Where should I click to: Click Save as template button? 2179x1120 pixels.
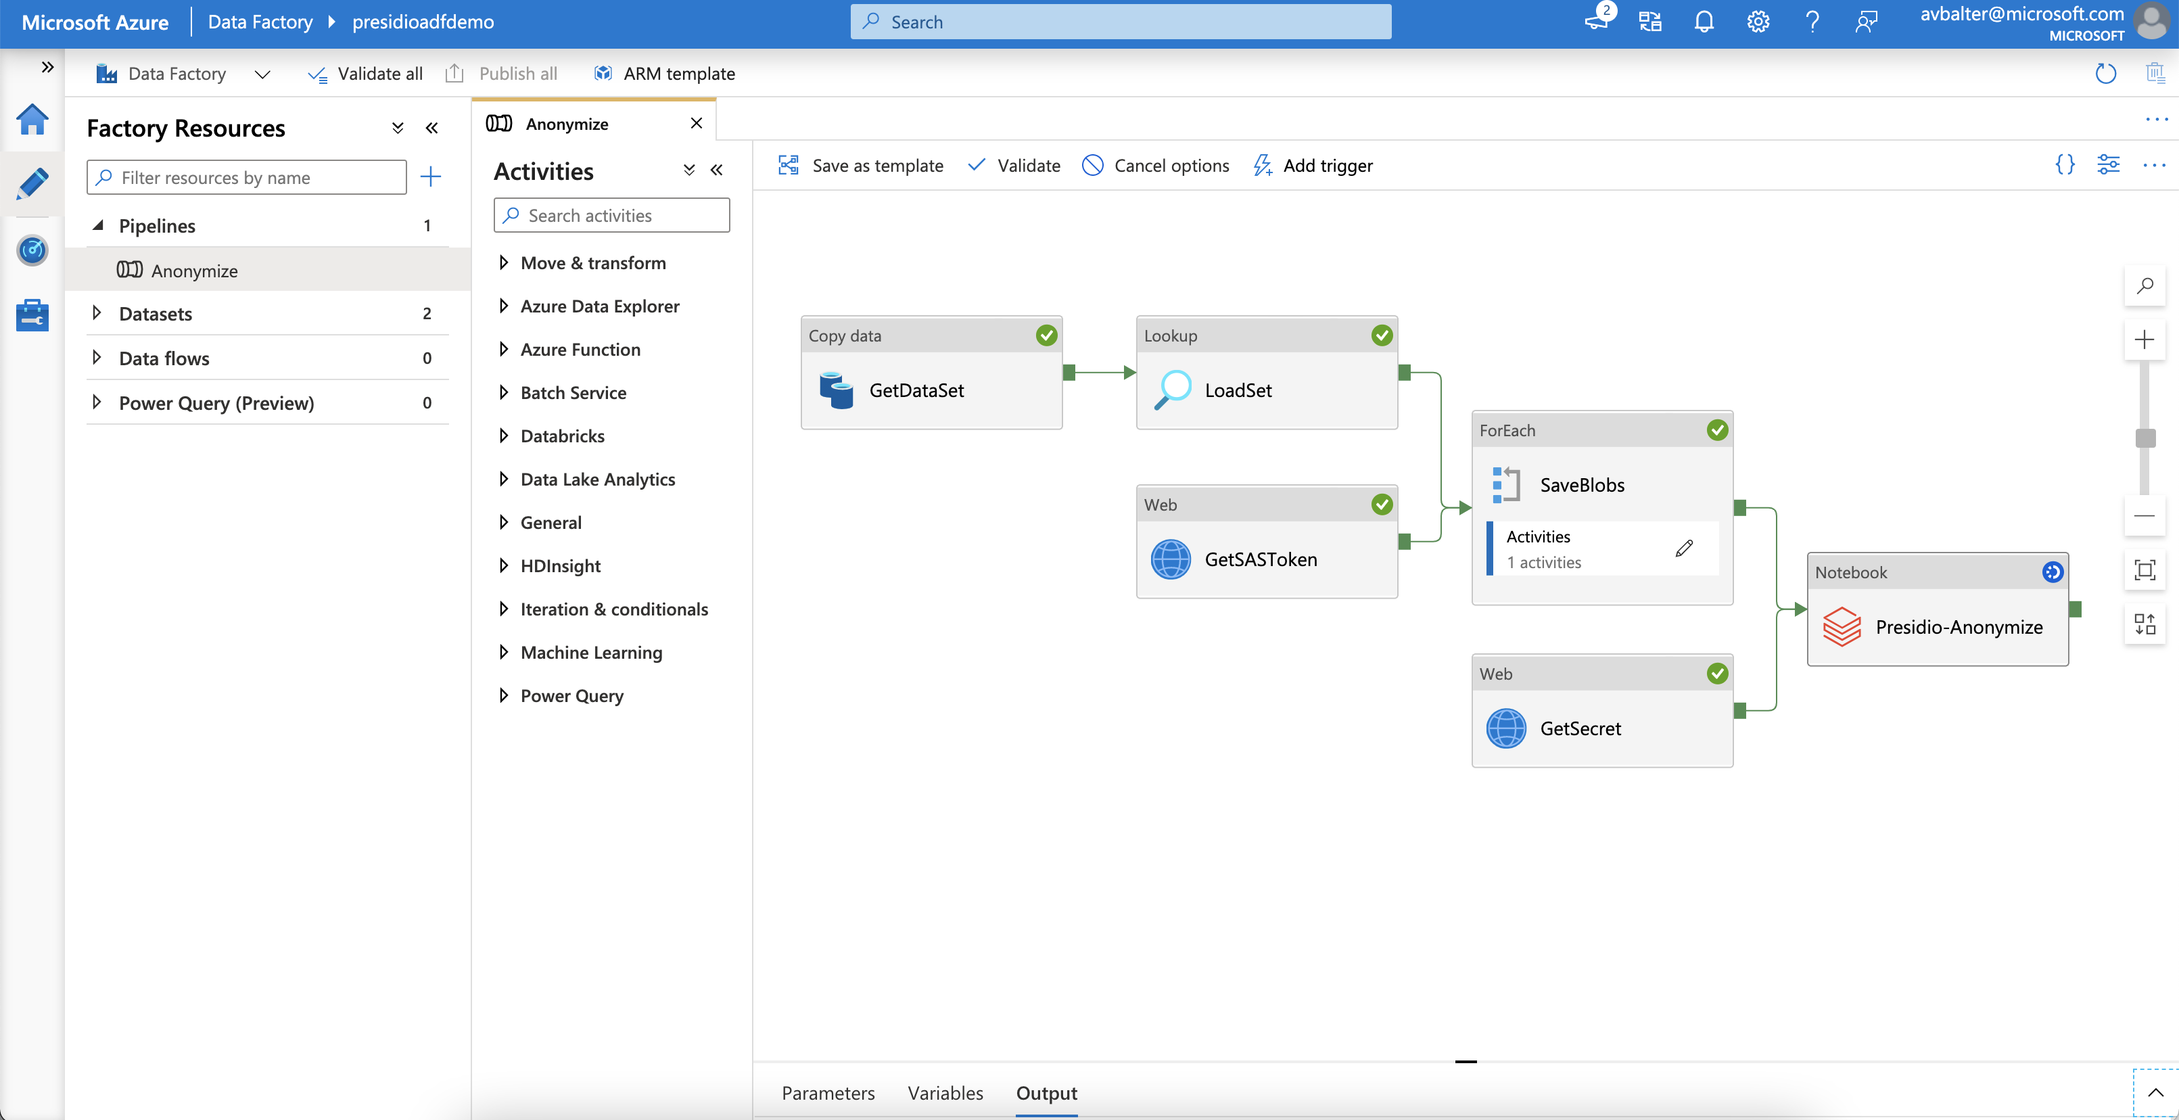(x=860, y=166)
